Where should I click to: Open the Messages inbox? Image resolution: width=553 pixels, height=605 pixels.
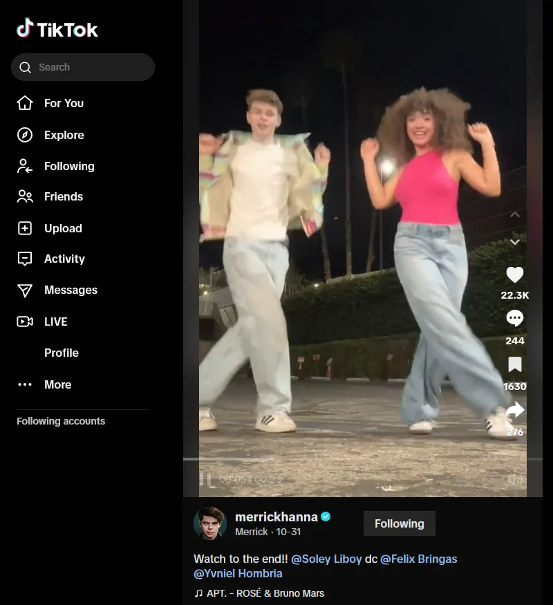(71, 290)
